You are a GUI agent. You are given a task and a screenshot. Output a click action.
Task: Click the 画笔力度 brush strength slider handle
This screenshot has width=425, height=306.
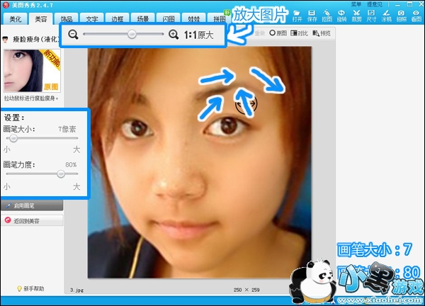coord(61,174)
